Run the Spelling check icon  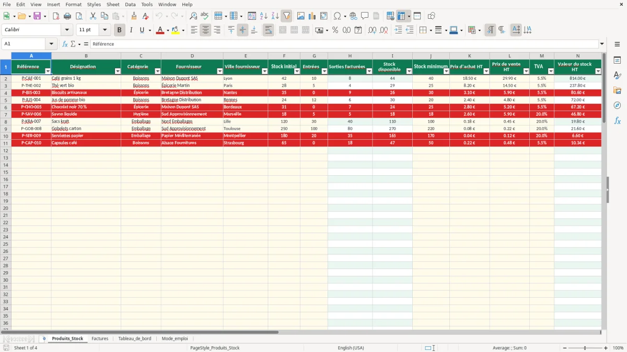tap(205, 16)
